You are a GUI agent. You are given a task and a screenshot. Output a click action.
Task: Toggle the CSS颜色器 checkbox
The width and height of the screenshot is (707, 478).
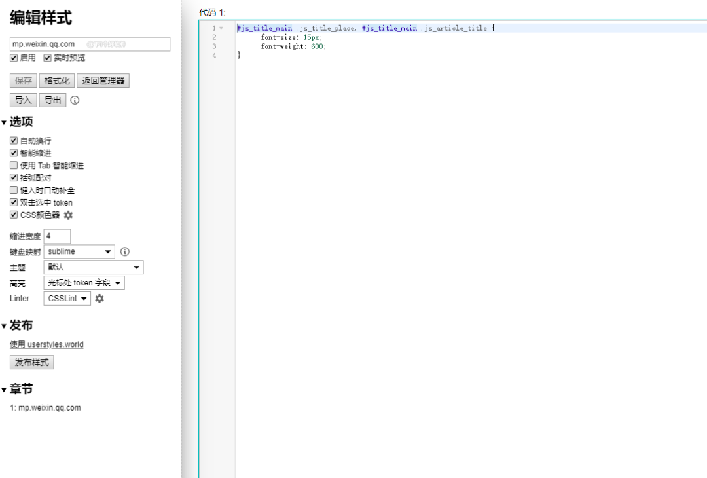coord(14,215)
